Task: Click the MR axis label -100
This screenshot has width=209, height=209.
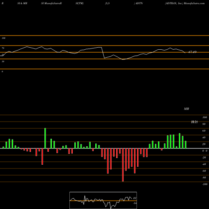Action: (x=205, y=184)
